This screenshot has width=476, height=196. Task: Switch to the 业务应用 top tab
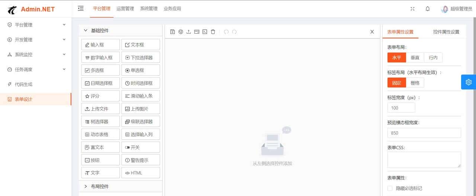(172, 9)
